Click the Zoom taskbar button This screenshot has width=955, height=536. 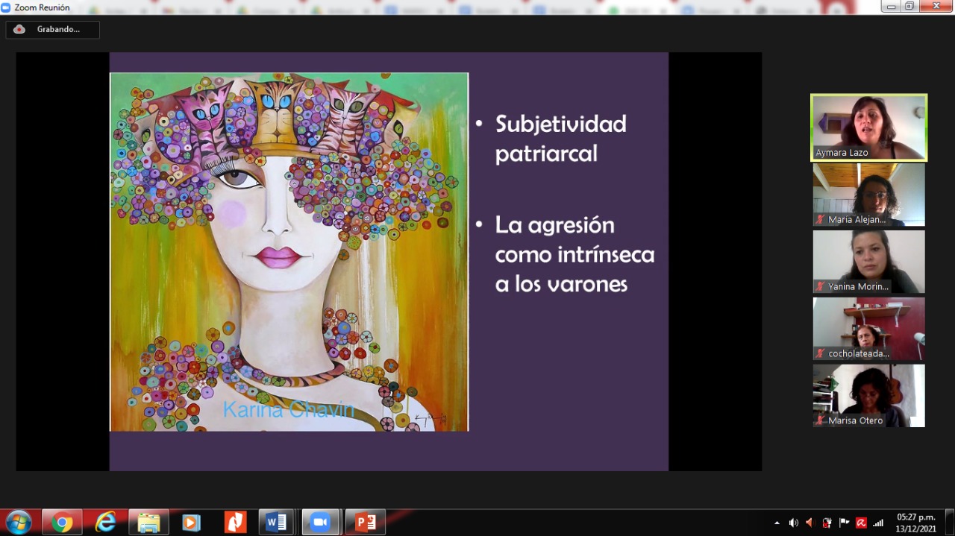click(321, 523)
